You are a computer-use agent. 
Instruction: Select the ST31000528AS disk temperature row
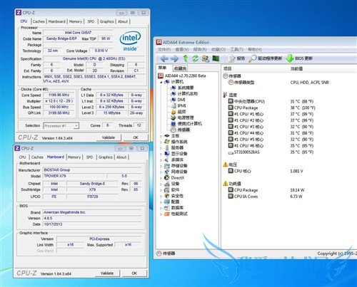[x=271, y=152]
